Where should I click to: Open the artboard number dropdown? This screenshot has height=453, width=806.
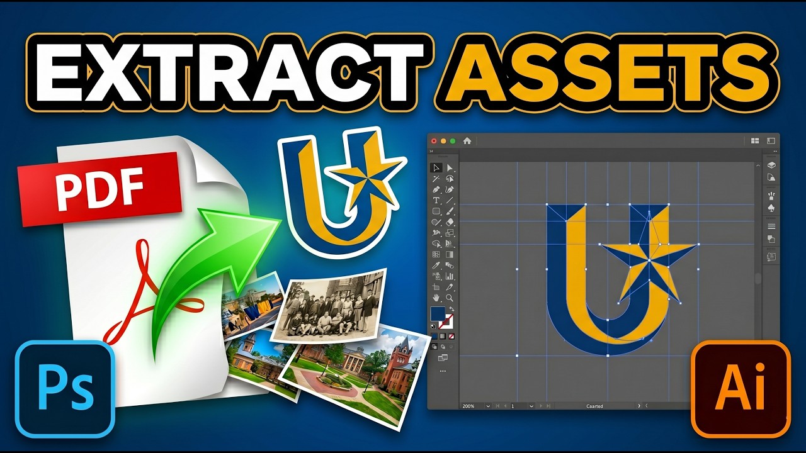click(531, 406)
